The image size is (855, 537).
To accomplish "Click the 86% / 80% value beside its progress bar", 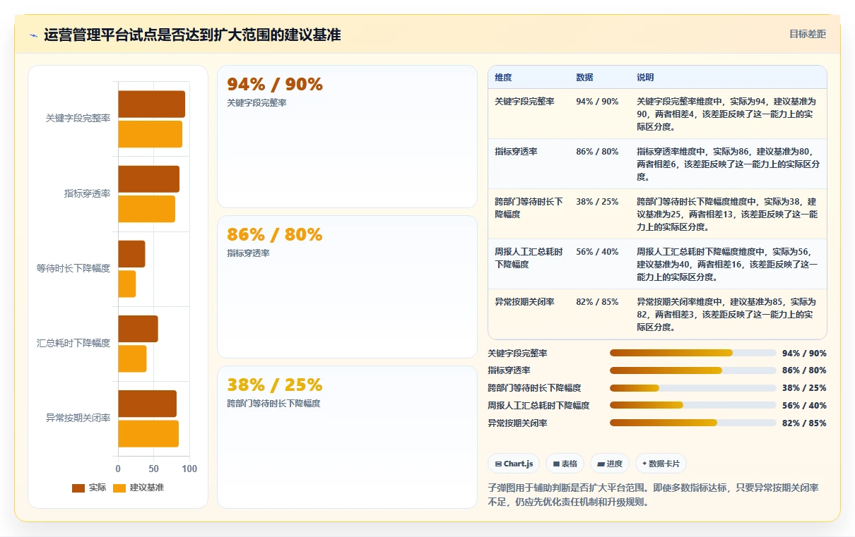I will [804, 370].
